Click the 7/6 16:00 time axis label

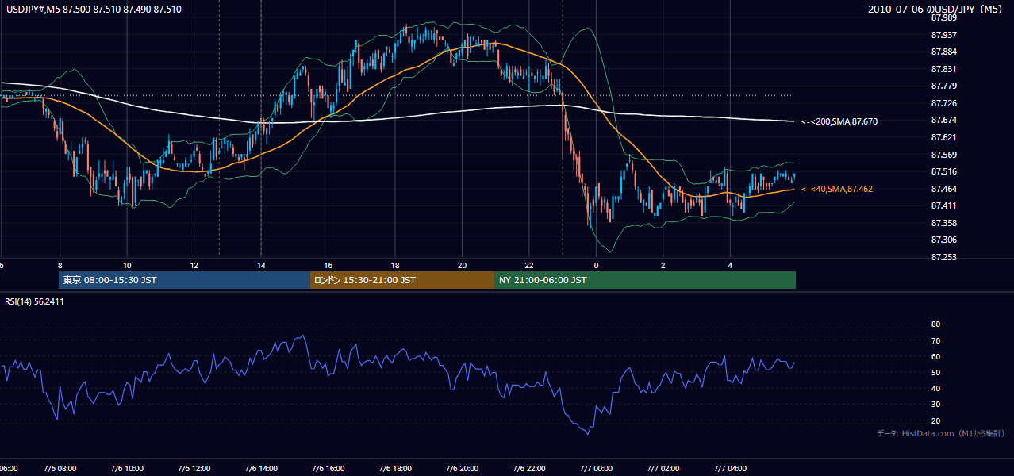[x=328, y=469]
